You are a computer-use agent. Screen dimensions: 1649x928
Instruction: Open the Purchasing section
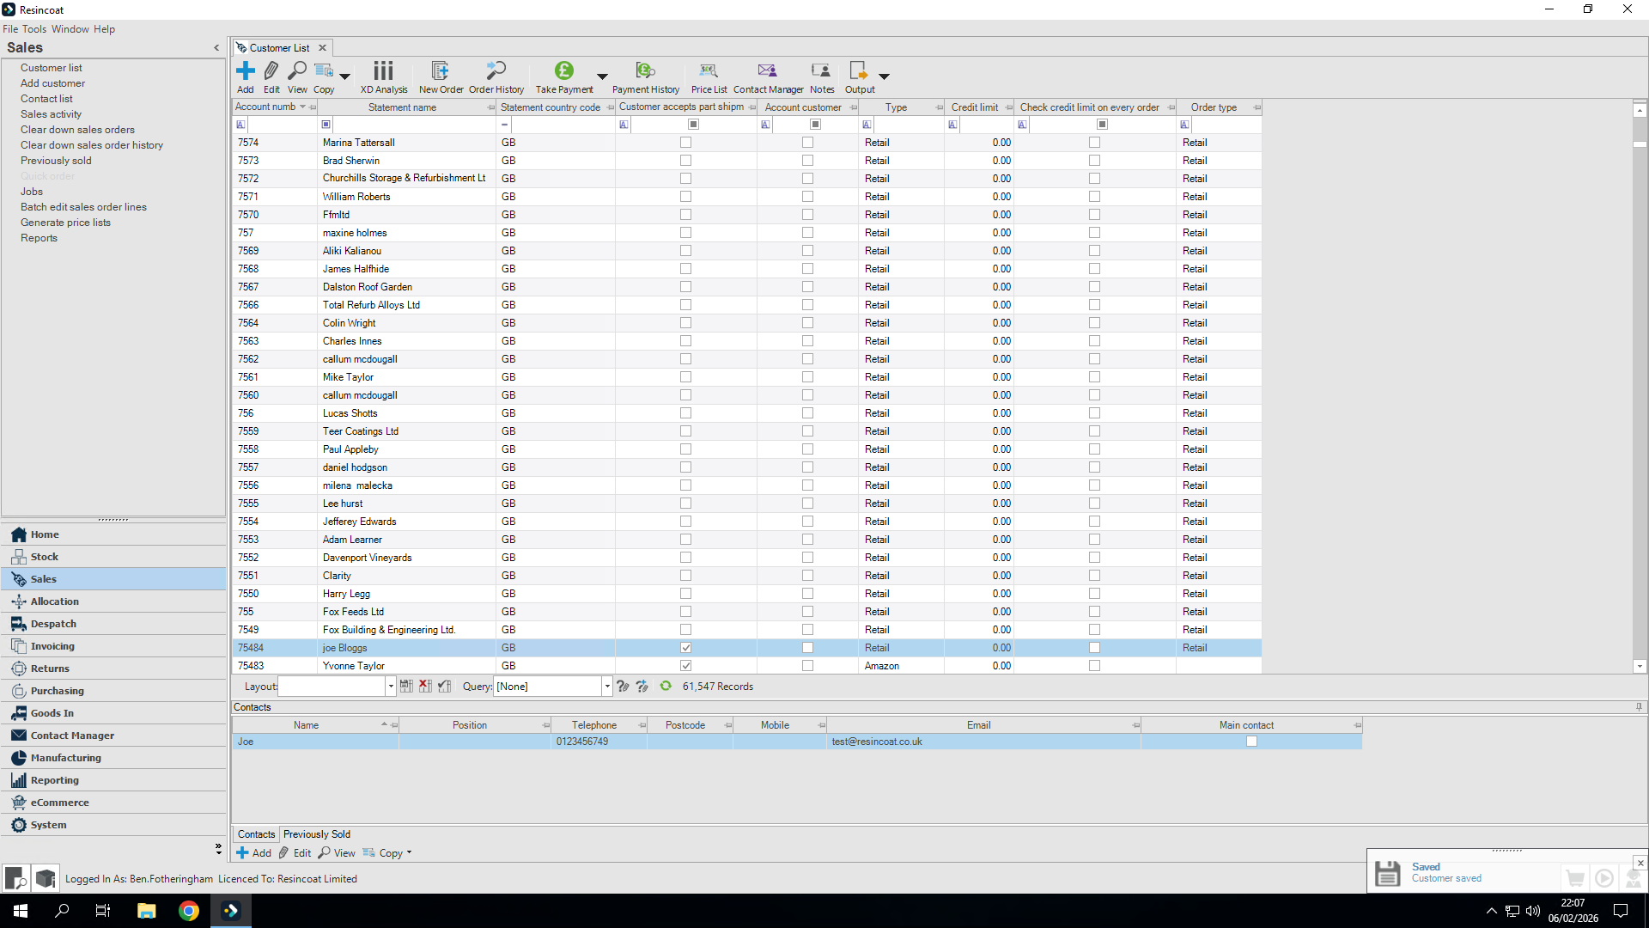point(57,690)
